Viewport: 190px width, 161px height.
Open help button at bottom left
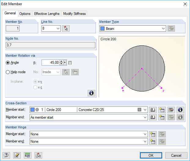pyautogui.click(x=6, y=155)
